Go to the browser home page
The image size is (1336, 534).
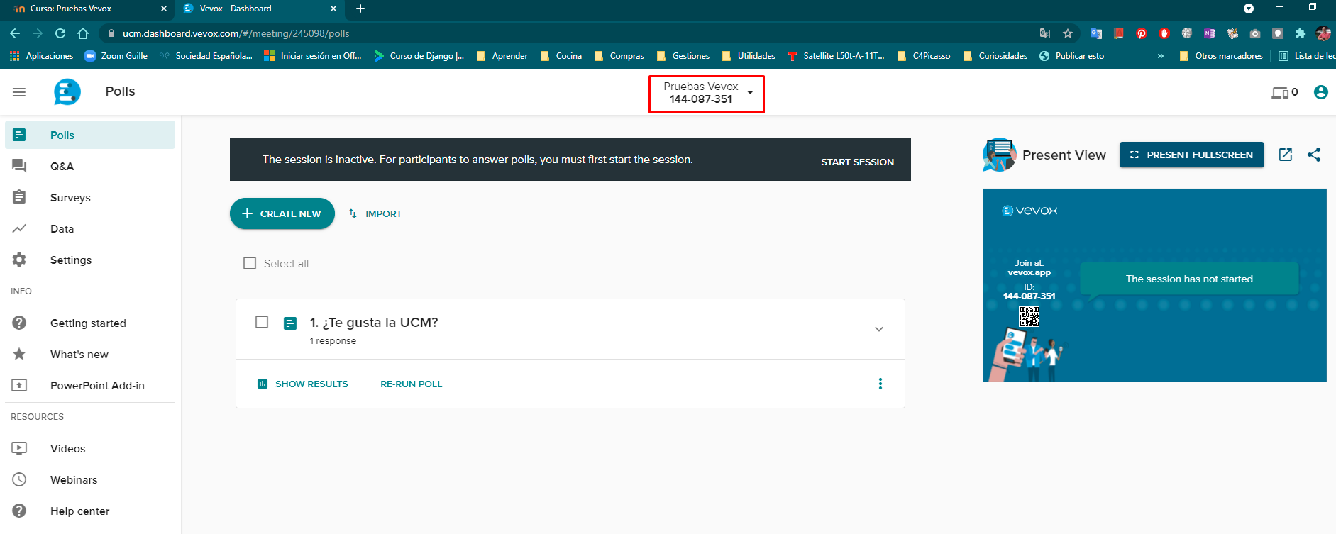click(x=83, y=33)
